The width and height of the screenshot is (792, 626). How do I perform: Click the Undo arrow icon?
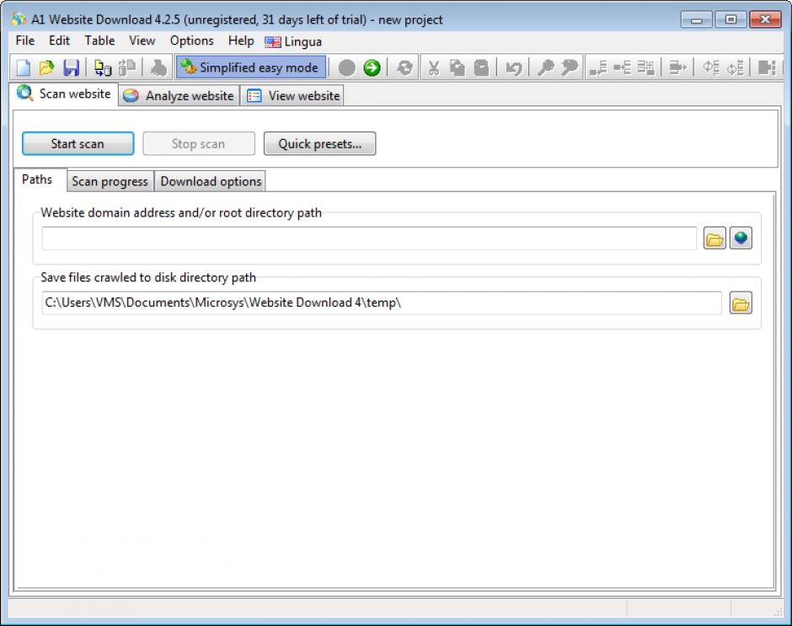coord(514,67)
